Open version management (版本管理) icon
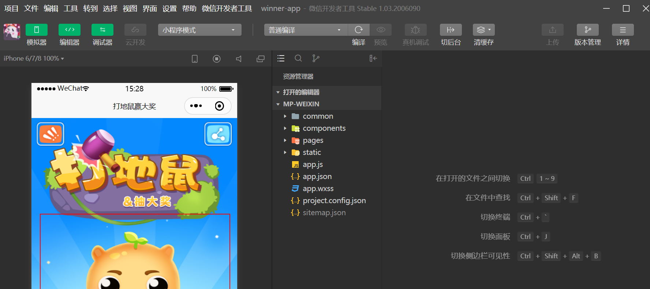Image resolution: width=650 pixels, height=289 pixels. click(x=588, y=30)
